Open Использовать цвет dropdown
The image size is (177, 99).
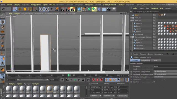click(165, 77)
